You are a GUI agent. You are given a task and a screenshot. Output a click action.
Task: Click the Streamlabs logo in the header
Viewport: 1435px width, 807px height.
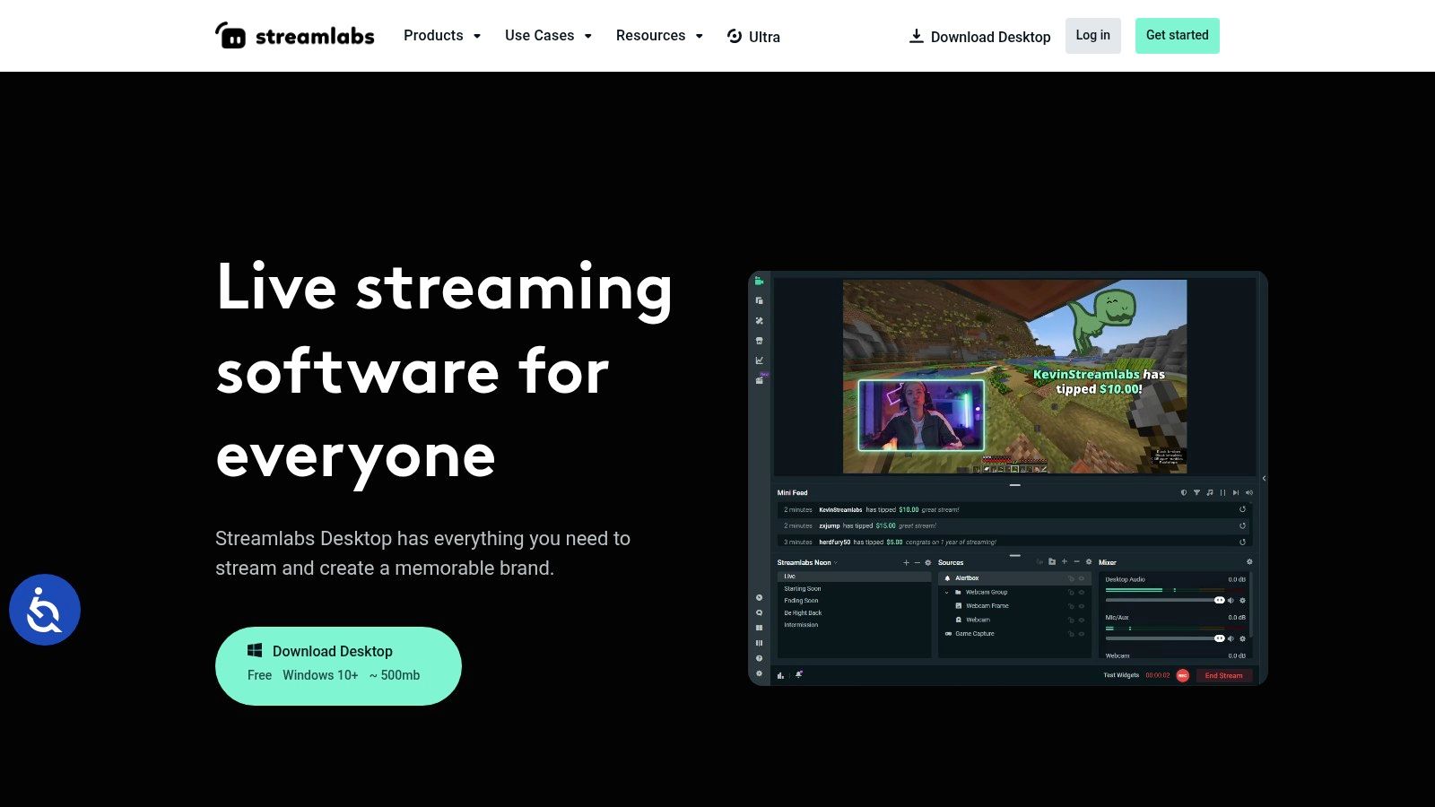tap(295, 36)
